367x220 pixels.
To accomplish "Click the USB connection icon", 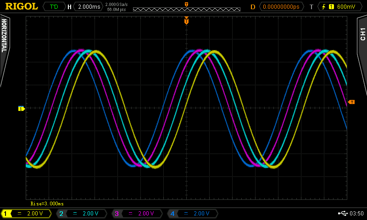I will [x=342, y=214].
